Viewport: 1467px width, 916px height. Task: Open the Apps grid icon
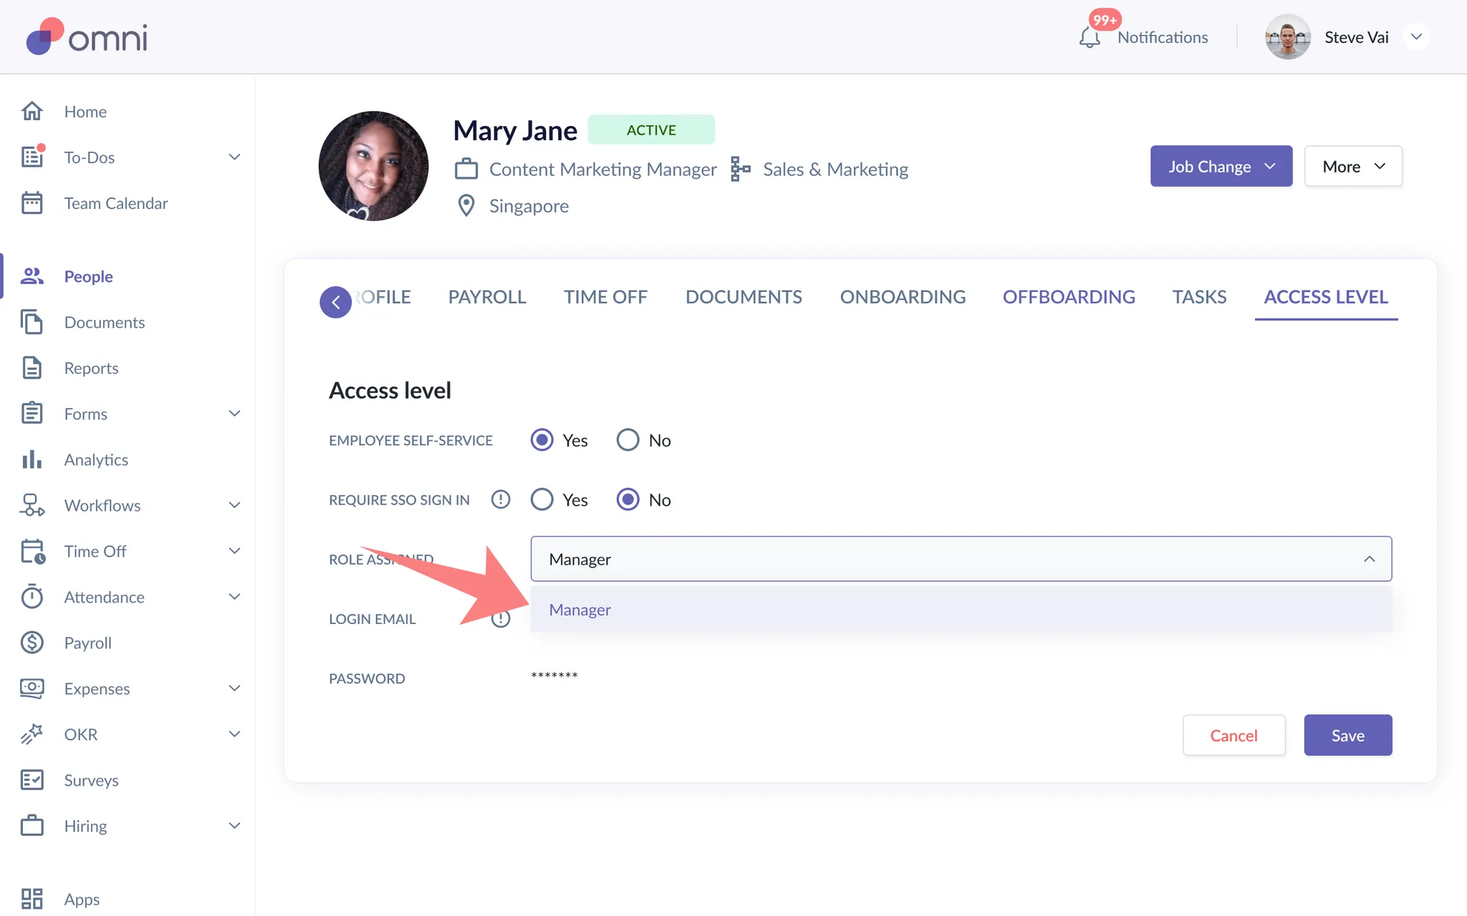coord(32,899)
